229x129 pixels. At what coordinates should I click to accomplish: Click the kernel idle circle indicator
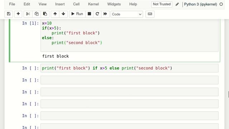pos(221,4)
